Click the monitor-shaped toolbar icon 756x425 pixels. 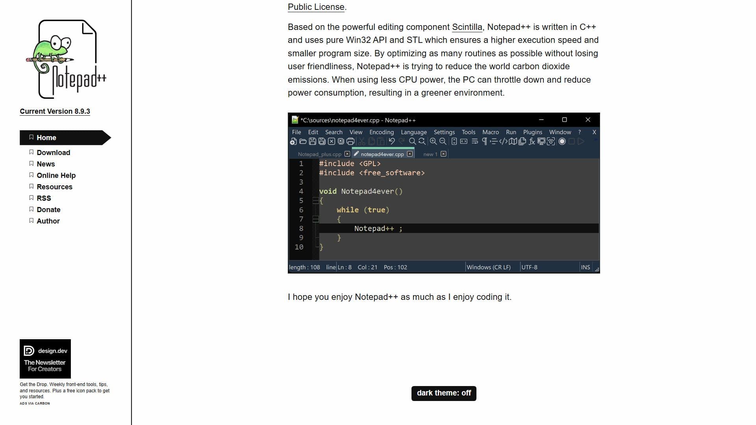541,141
